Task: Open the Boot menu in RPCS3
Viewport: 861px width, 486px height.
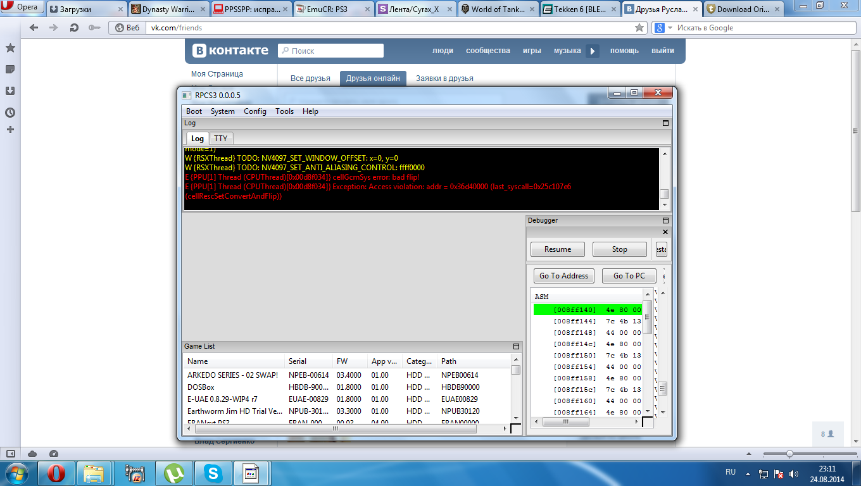Action: [194, 111]
